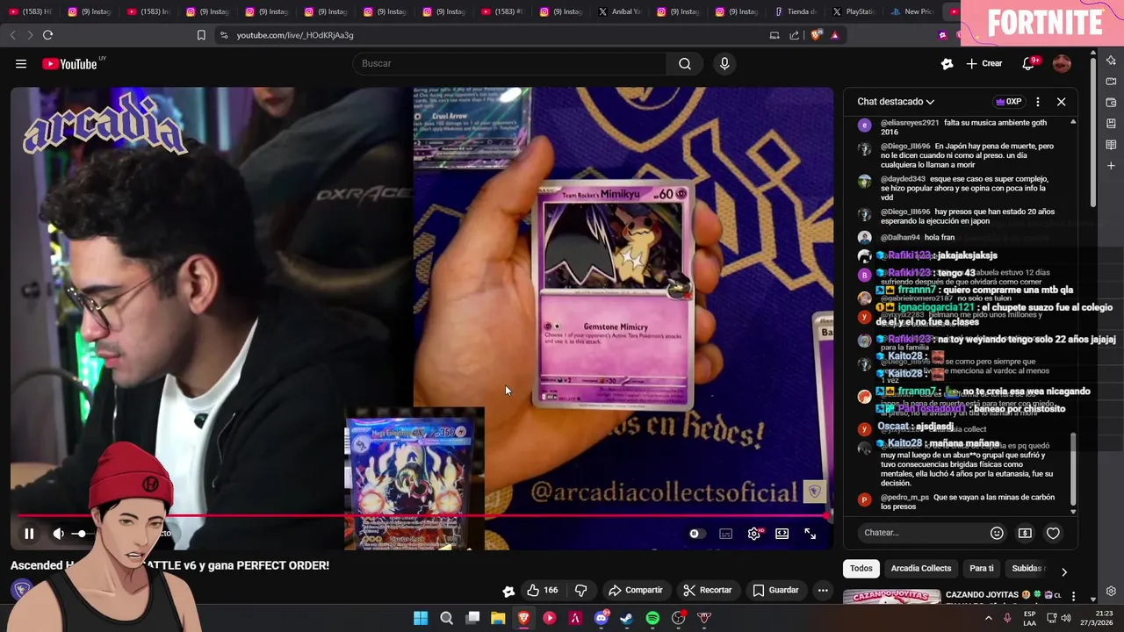Open Brave sidebar wallet icon
The image size is (1124, 632).
(x=1111, y=103)
